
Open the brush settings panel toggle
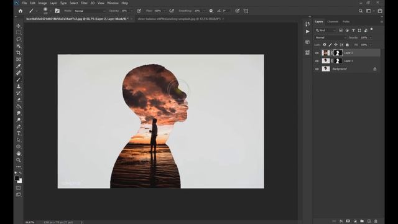(x=57, y=11)
